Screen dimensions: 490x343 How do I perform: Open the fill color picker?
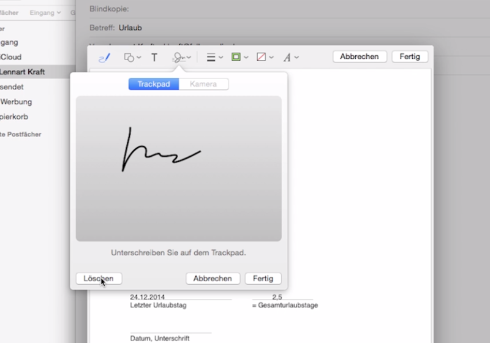click(x=264, y=57)
